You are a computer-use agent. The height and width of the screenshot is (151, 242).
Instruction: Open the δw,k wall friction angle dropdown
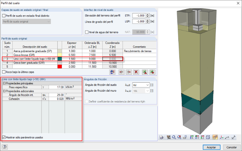pos(141,91)
